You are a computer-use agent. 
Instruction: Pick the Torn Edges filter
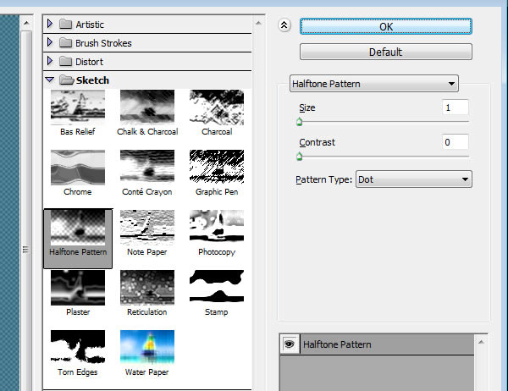click(x=78, y=347)
